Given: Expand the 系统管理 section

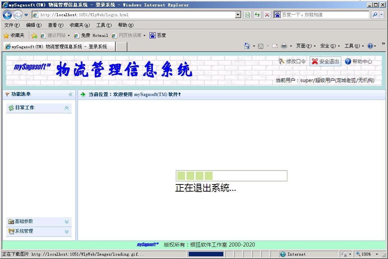Looking at the screenshot, I should [67, 232].
